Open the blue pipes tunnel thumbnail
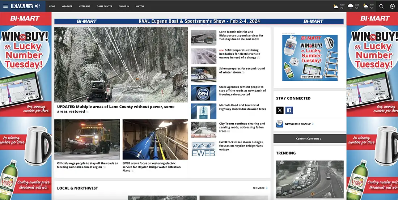Viewport: 398px width, 200px height. (155, 139)
